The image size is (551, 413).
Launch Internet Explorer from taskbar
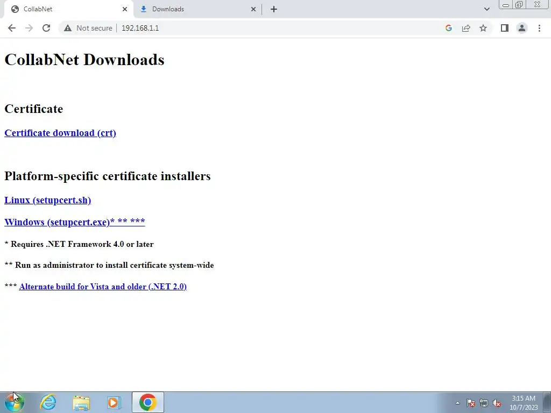[x=48, y=402]
